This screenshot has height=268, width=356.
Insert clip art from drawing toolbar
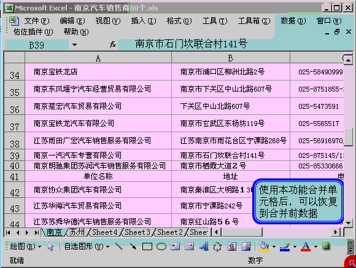point(232,246)
